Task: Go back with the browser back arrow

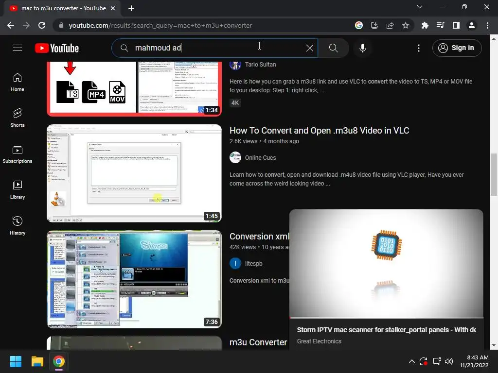Action: [11, 25]
